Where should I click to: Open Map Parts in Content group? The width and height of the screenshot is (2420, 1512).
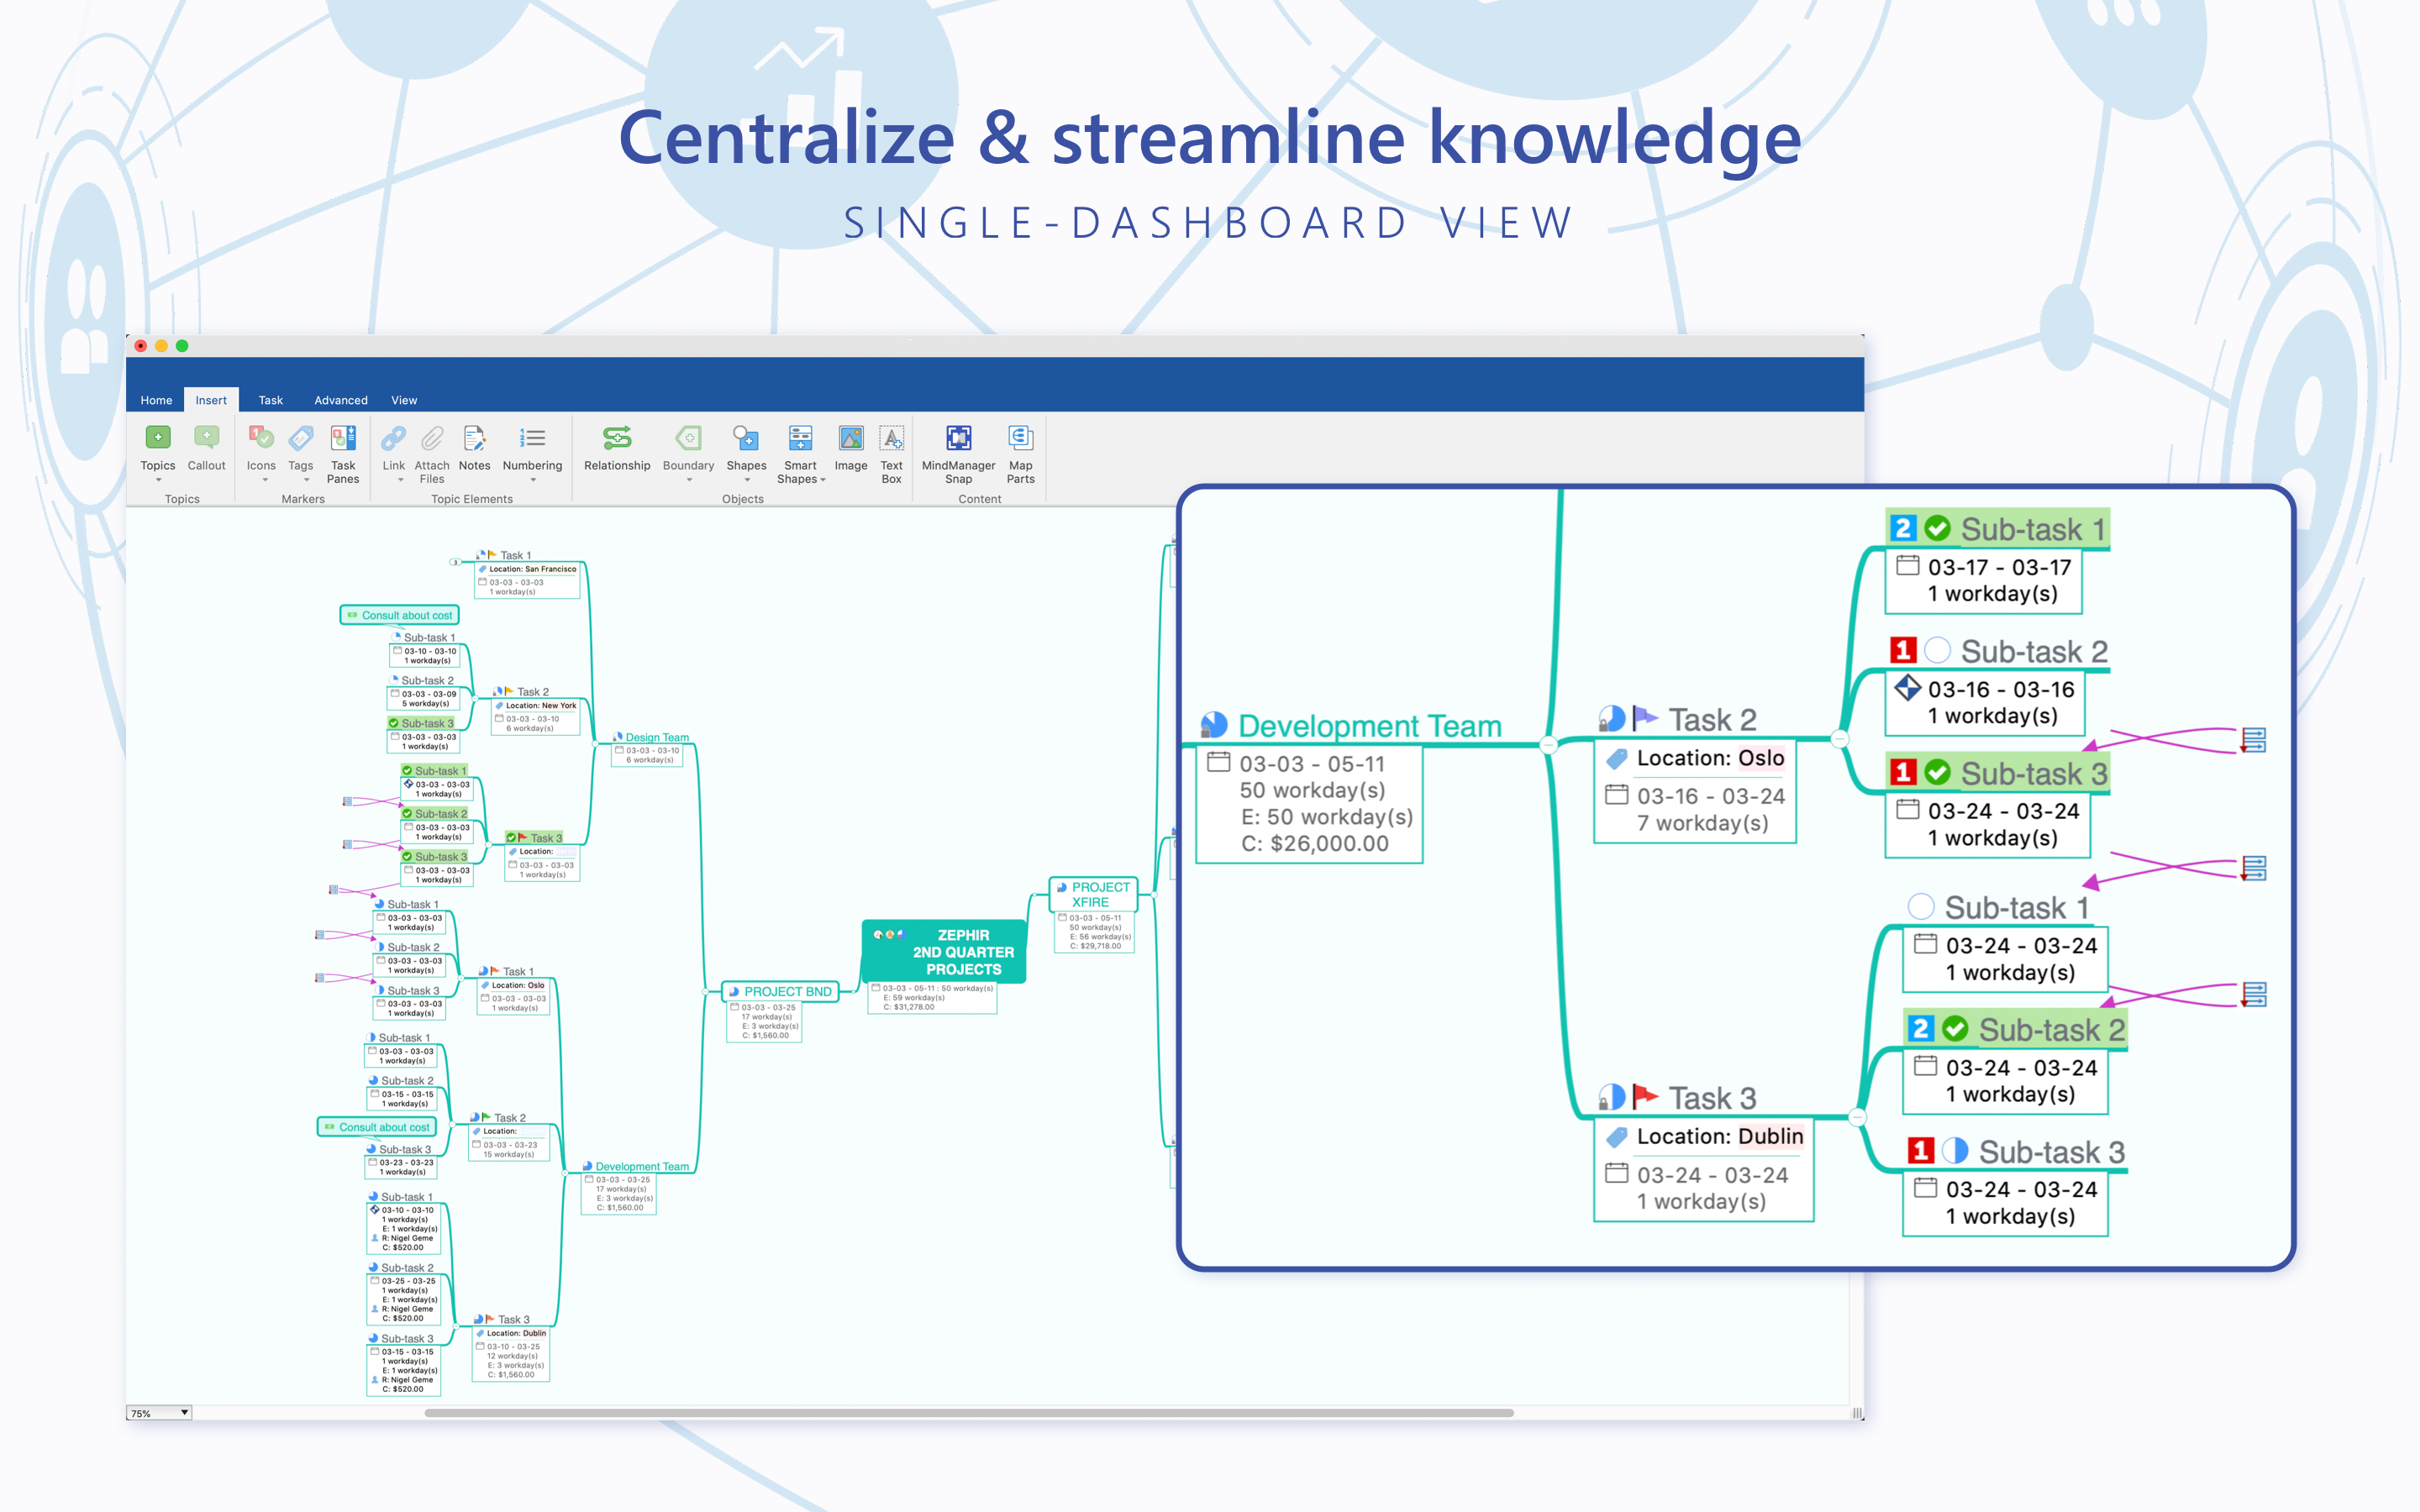(1020, 438)
